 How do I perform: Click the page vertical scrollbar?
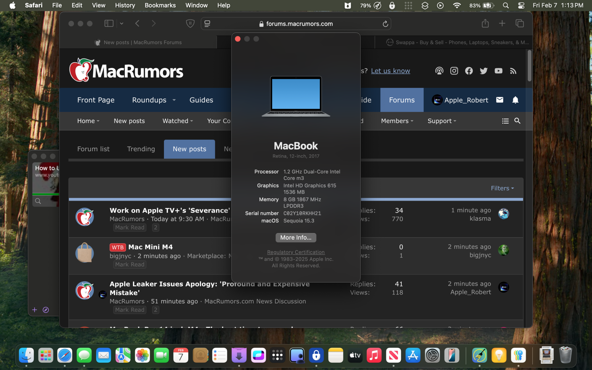click(x=529, y=66)
